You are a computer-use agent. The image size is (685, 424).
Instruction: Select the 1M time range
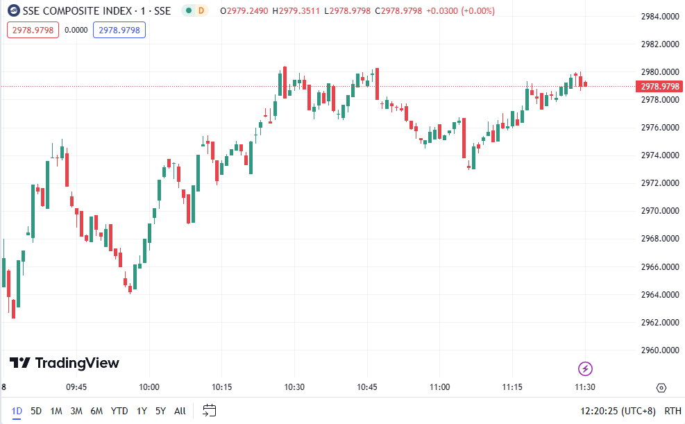(x=56, y=411)
